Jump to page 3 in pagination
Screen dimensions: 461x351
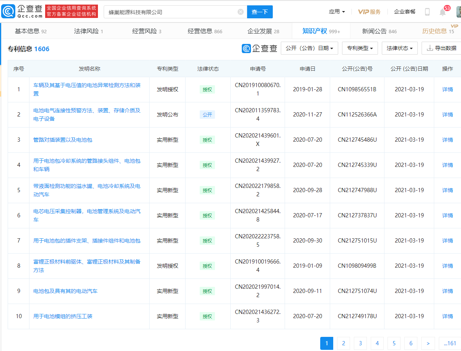tap(360, 343)
